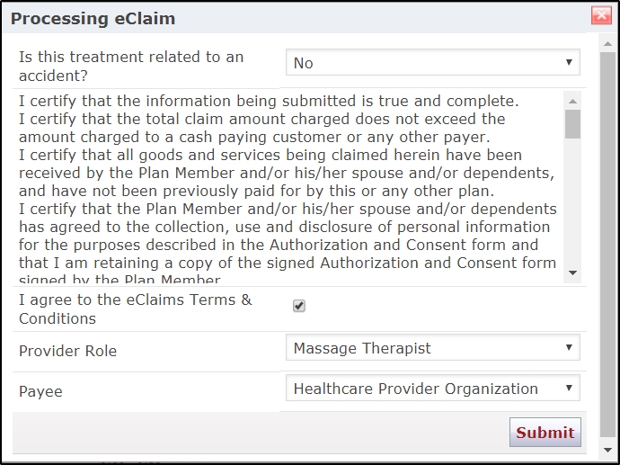Screen dimensions: 620x465
Task: Click the Payee label text
Action: [x=40, y=391]
